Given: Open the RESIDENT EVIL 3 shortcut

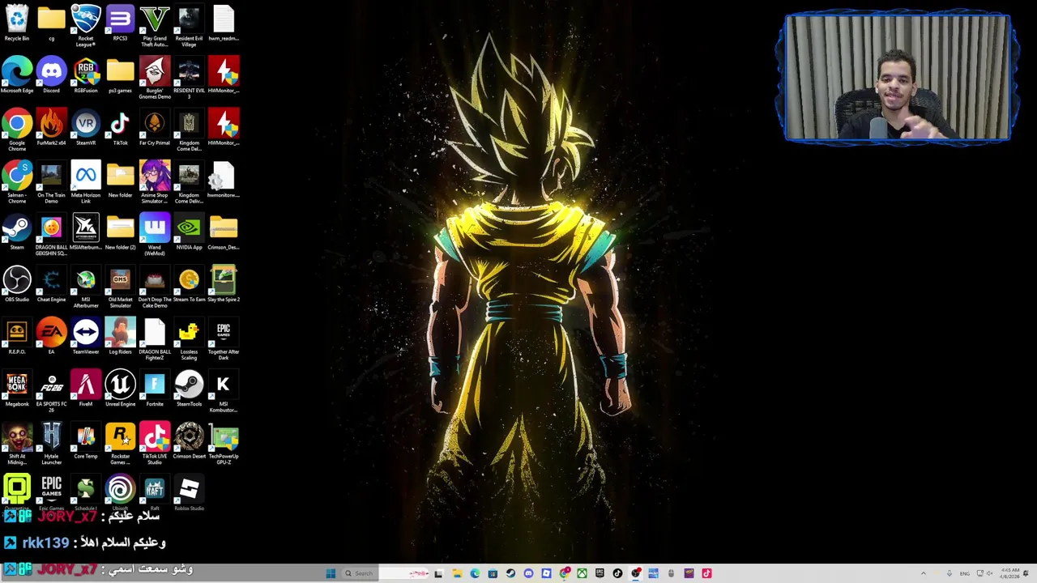Looking at the screenshot, I should [189, 78].
